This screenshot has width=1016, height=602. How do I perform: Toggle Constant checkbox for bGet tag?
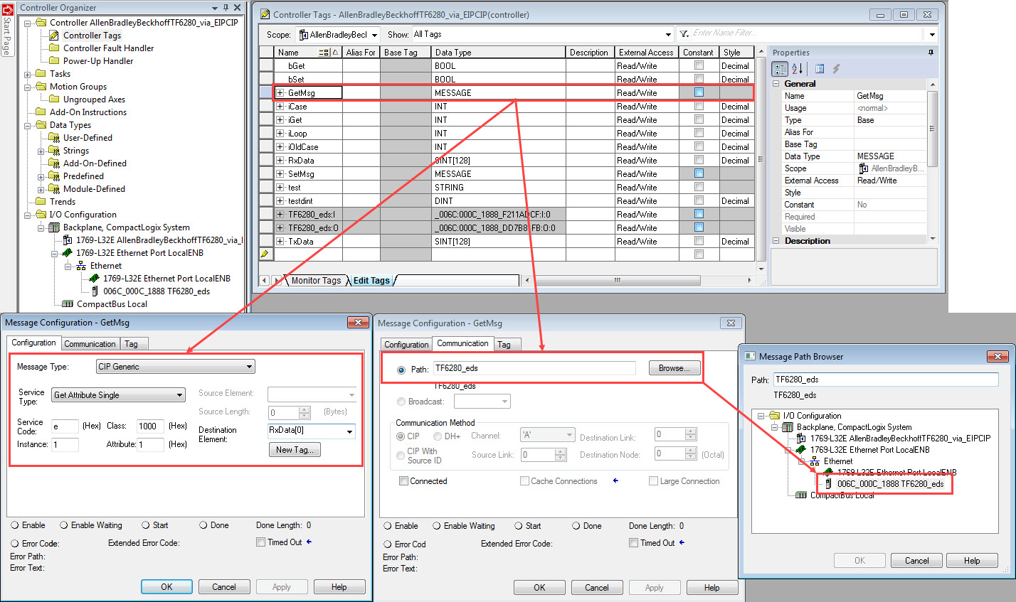coord(699,65)
